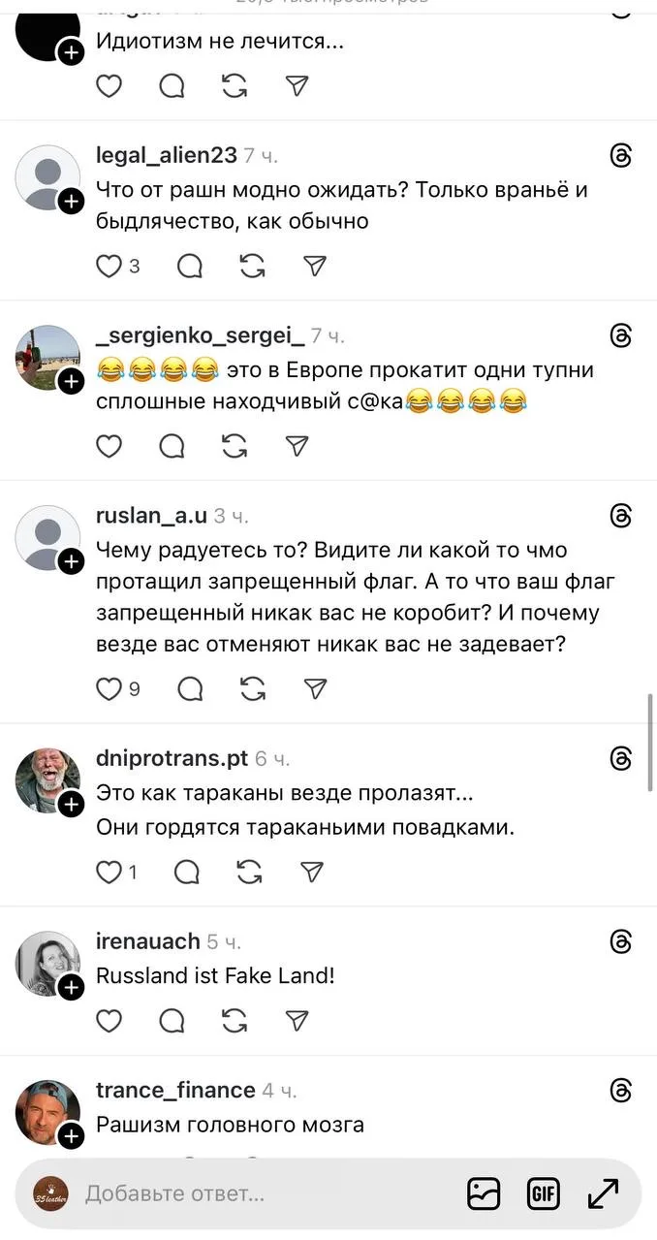Expand the reply composer with arrows icon

click(x=604, y=1193)
